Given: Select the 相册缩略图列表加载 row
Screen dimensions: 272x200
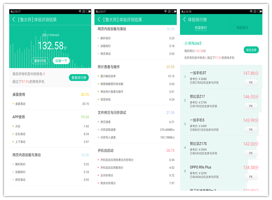Looking at the screenshot, I should (x=135, y=84).
